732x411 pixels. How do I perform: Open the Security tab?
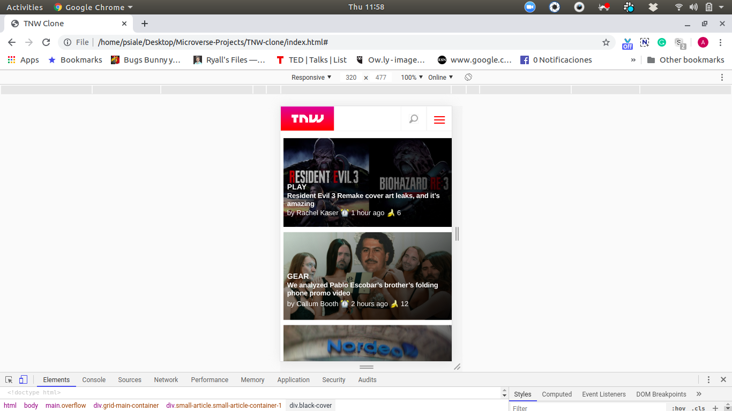tap(334, 379)
